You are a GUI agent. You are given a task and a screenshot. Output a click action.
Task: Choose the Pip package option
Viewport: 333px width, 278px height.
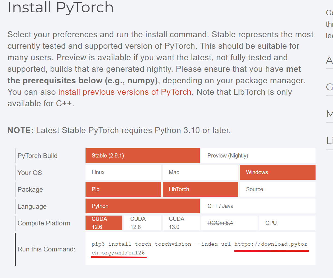123,189
